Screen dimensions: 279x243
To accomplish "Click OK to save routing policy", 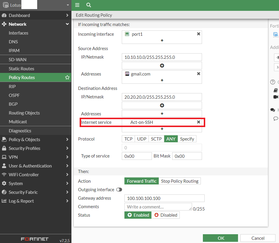I will tap(220, 238).
